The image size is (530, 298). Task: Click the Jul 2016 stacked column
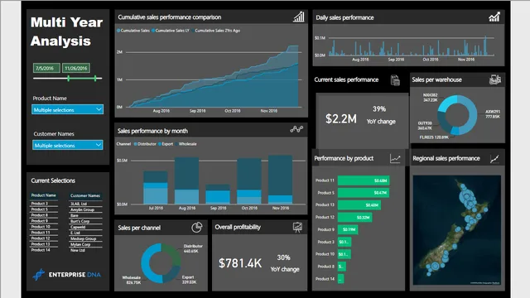(x=156, y=187)
